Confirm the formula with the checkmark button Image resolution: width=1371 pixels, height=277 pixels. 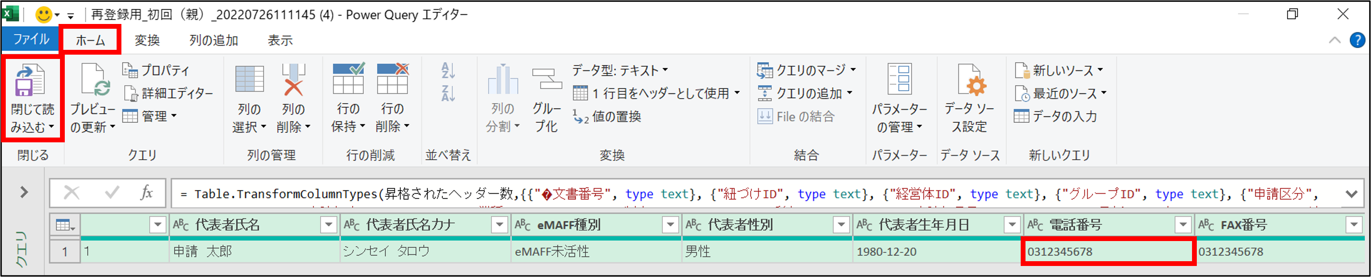click(112, 193)
